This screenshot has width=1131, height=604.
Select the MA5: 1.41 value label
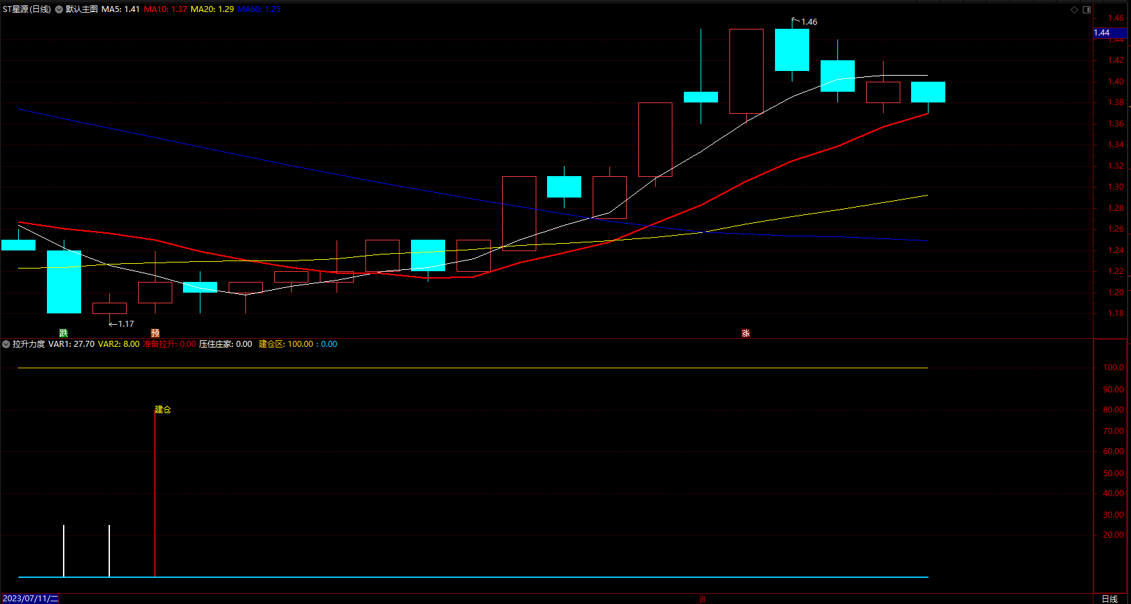point(121,9)
